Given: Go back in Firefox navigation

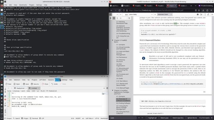Looking at the screenshot, I should pos(111,10).
